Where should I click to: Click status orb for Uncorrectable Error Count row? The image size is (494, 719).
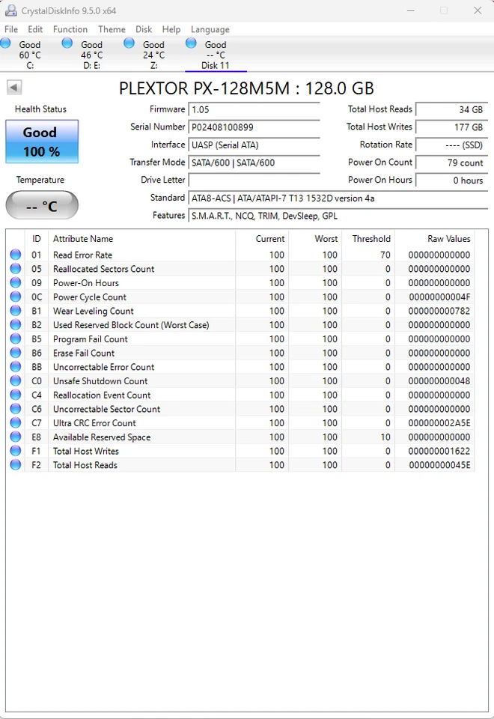[x=16, y=366]
